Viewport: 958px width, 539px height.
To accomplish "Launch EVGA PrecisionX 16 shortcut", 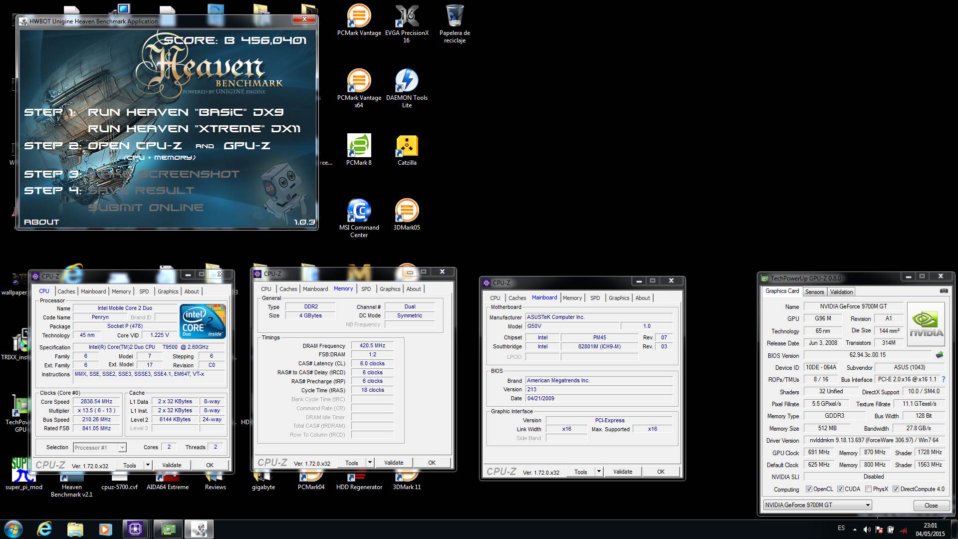I will (407, 23).
